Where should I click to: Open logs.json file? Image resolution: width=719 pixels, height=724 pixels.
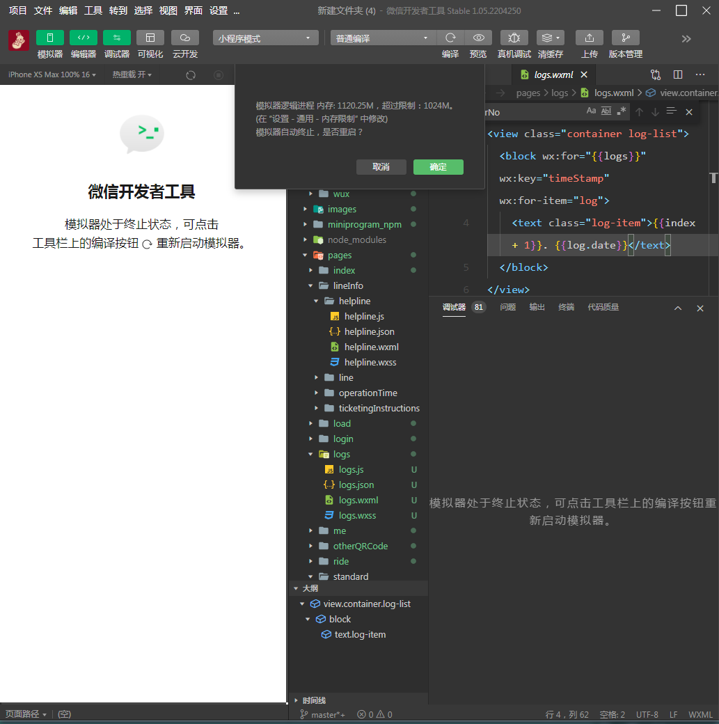coord(358,485)
